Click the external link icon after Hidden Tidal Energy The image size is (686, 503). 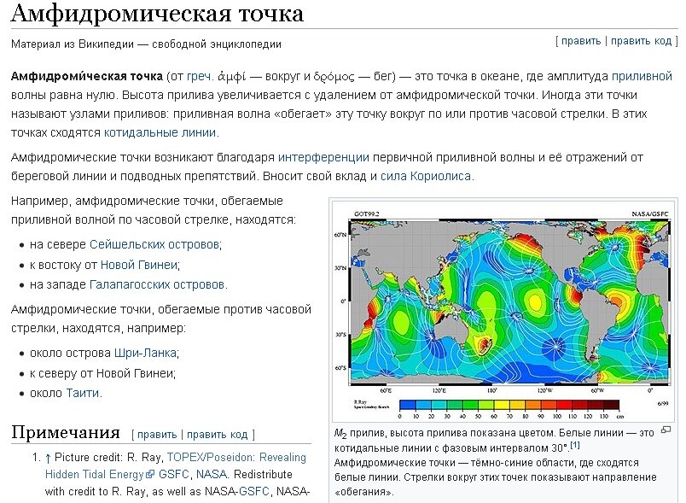[149, 473]
